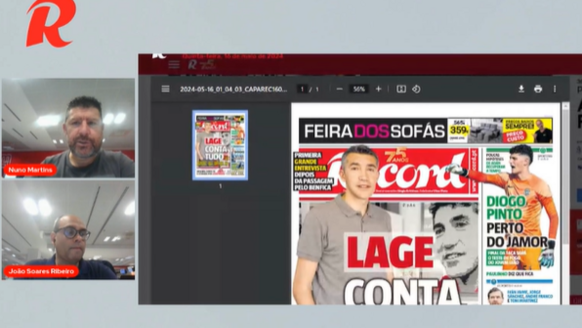Open the website hamburger menu behind viewer
Image resolution: width=582 pixels, height=328 pixels.
coord(174,65)
